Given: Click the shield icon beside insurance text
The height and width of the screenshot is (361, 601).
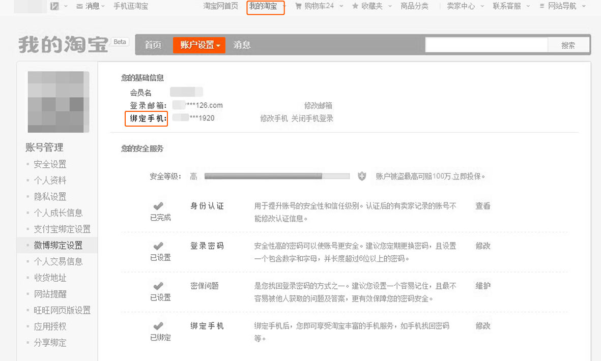Looking at the screenshot, I should [x=362, y=176].
